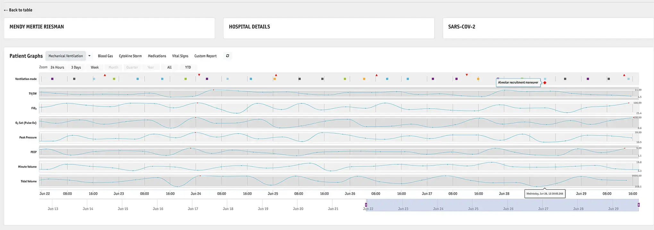The width and height of the screenshot is (654, 230).
Task: Show the Medications graphs tab
Action: [157, 56]
